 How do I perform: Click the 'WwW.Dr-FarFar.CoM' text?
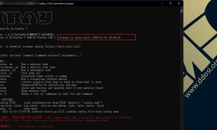click(40, 38)
